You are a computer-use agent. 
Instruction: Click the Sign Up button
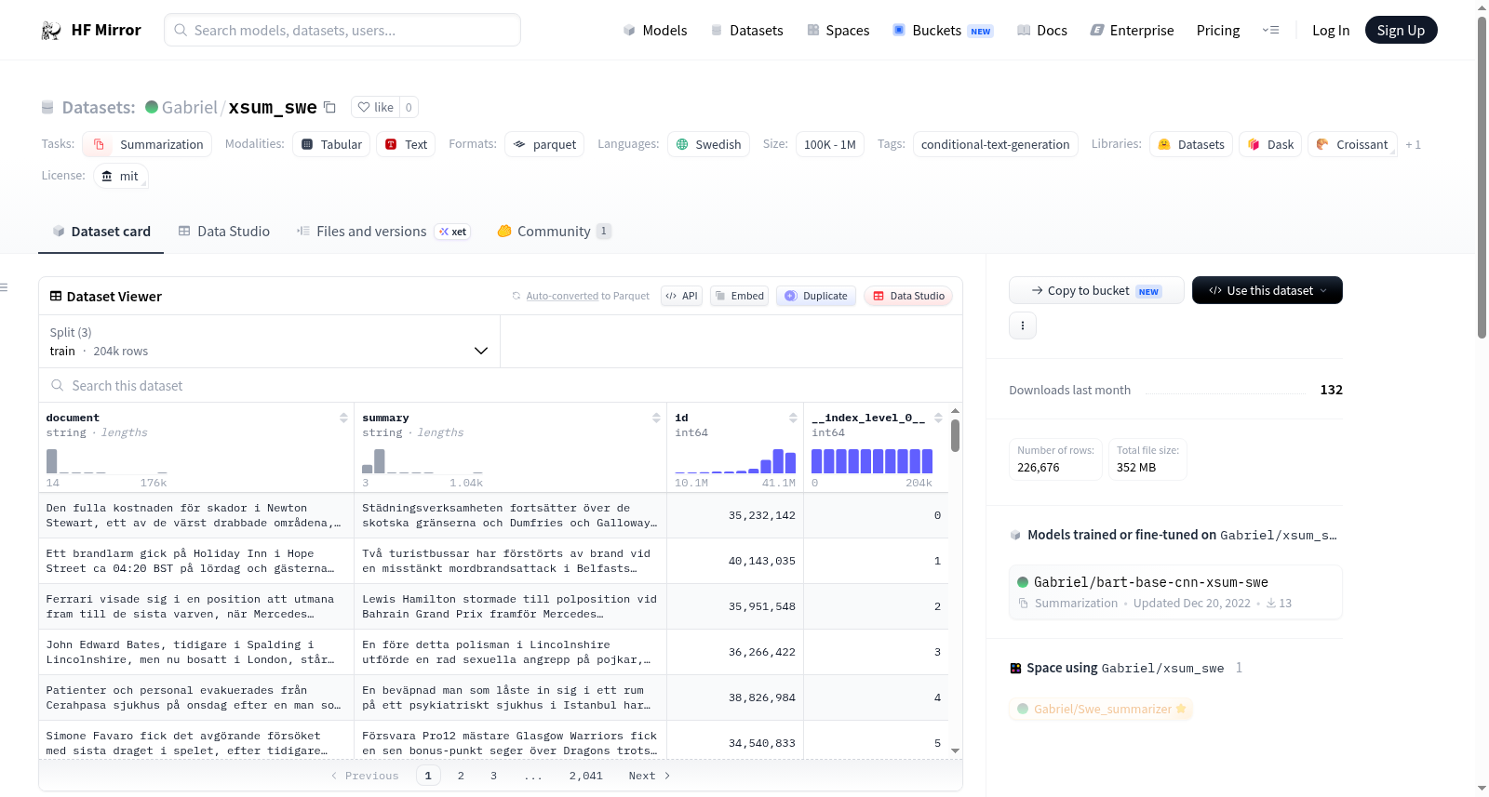pos(1401,30)
